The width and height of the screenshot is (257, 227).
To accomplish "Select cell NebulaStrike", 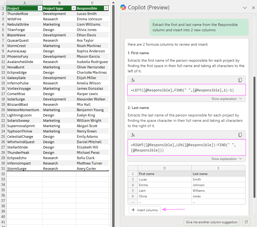I will [24, 24].
